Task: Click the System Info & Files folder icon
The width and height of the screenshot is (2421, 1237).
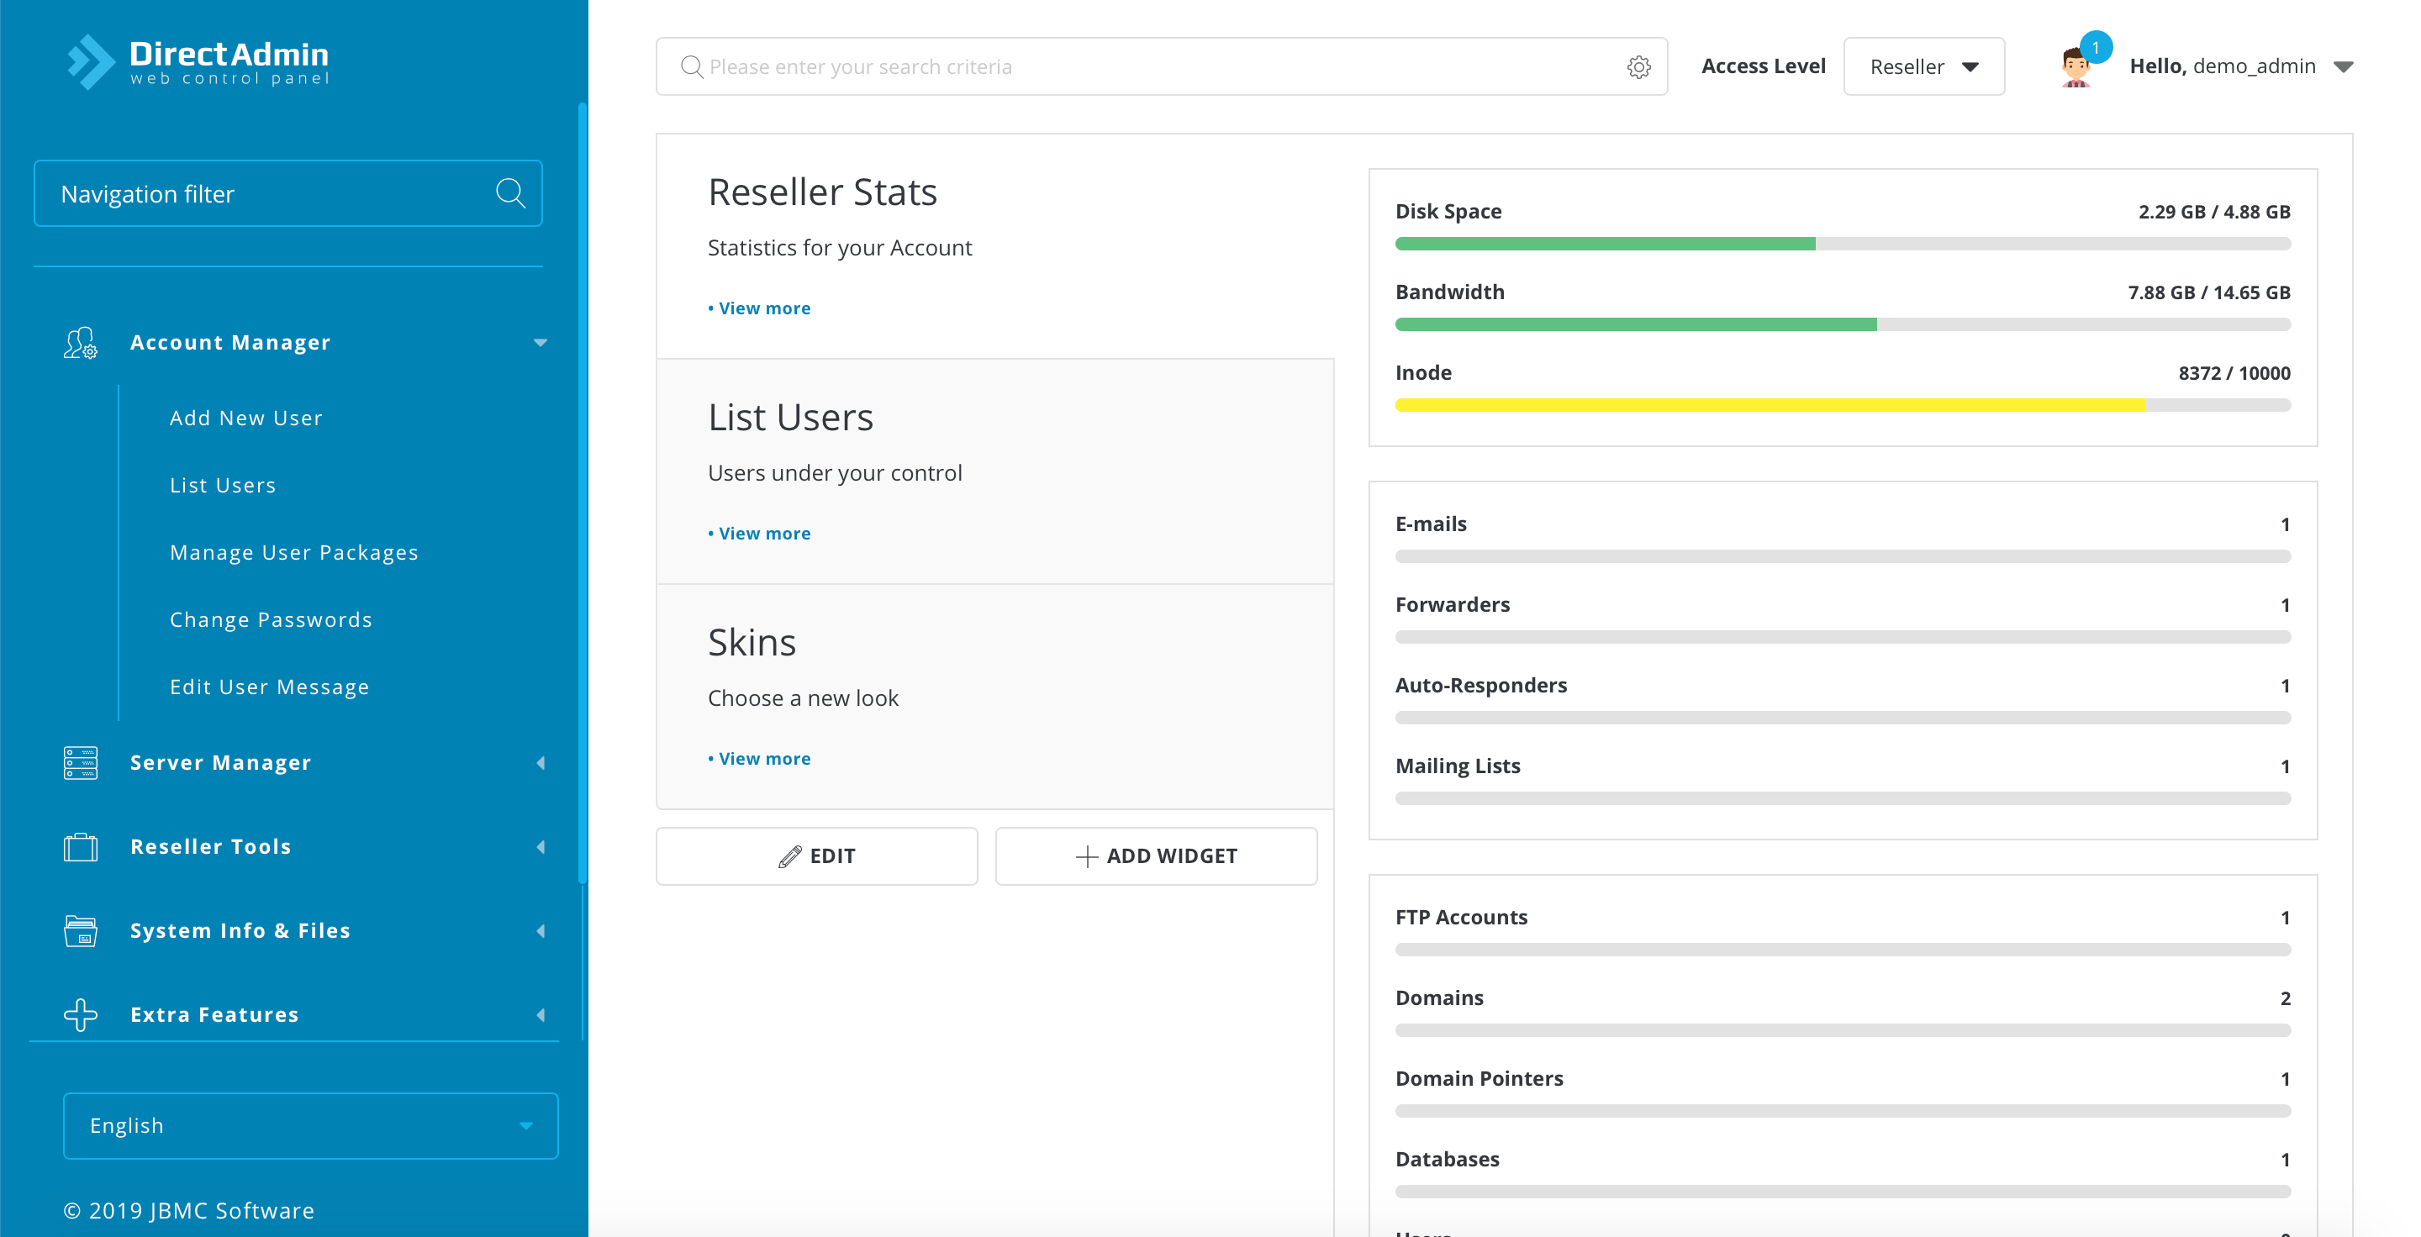Action: tap(81, 931)
